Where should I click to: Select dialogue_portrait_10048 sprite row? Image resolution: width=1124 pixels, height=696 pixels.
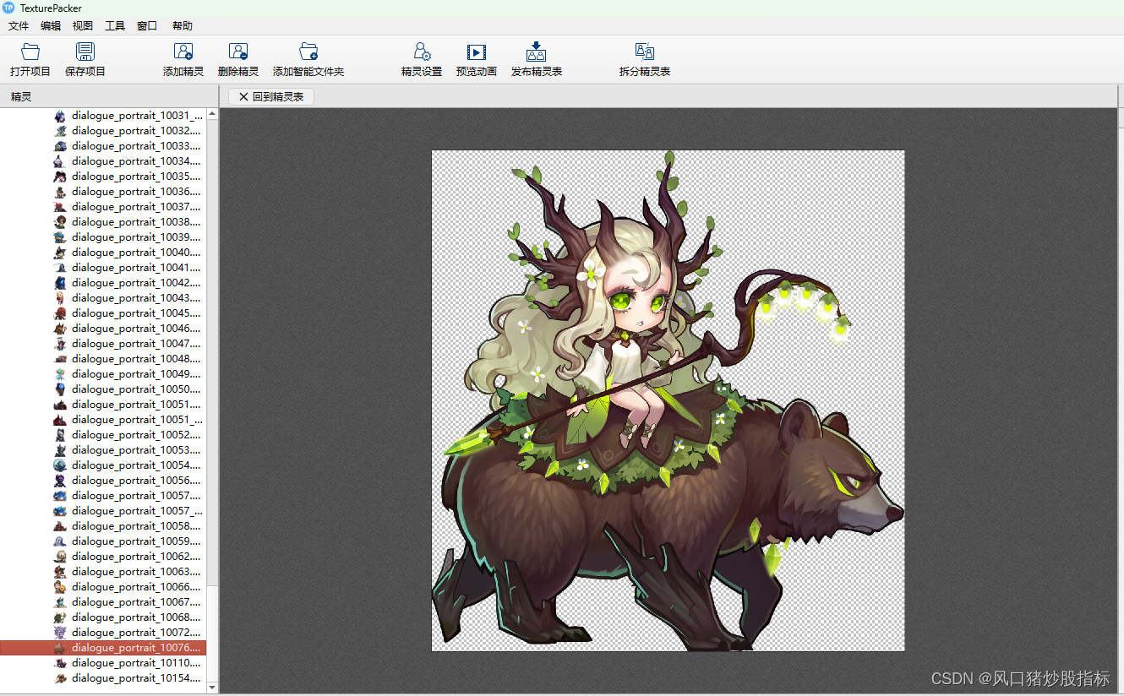[103, 359]
